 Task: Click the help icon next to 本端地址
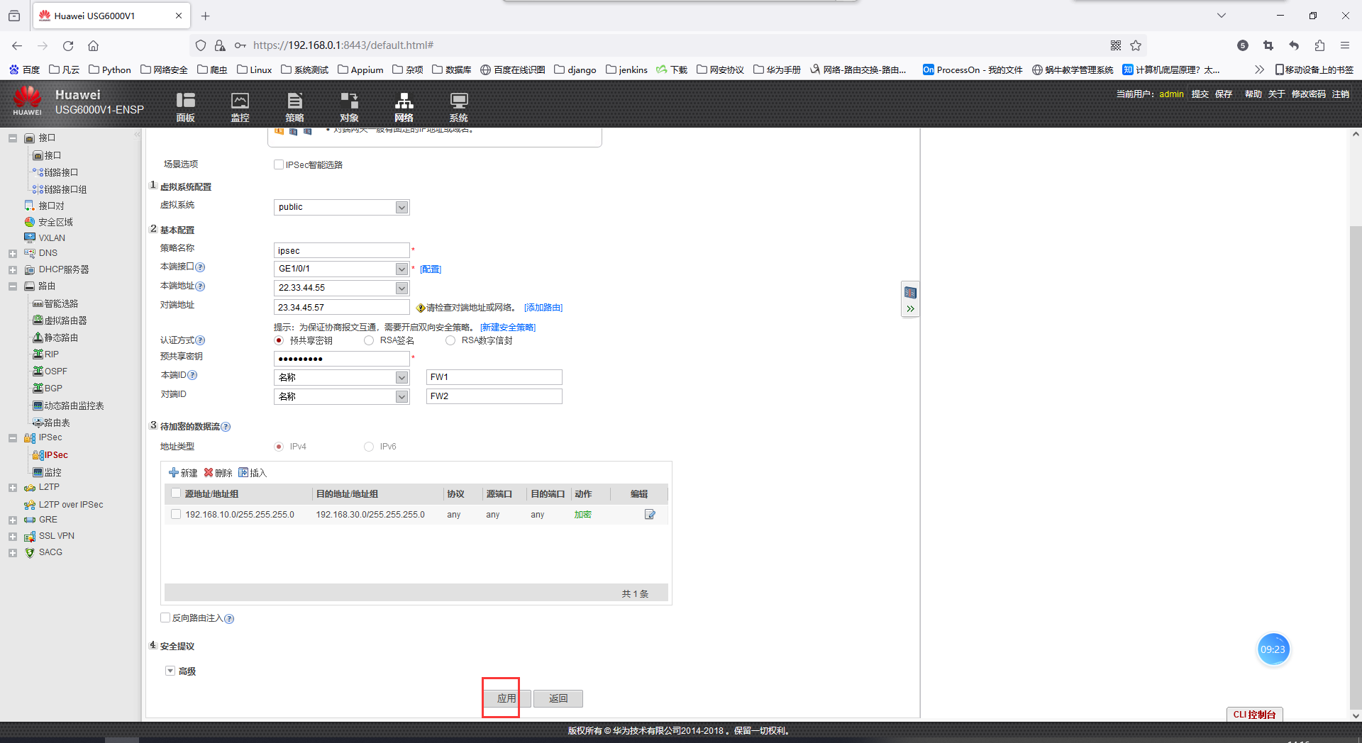pyautogui.click(x=200, y=286)
